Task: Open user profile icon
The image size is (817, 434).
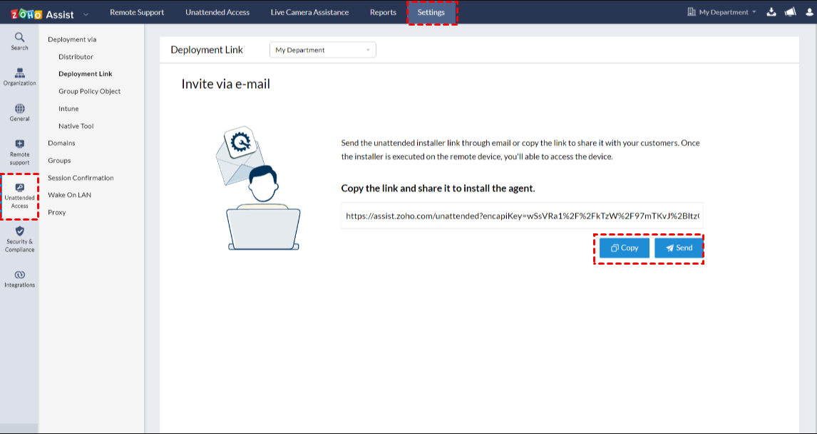Action: [809, 12]
